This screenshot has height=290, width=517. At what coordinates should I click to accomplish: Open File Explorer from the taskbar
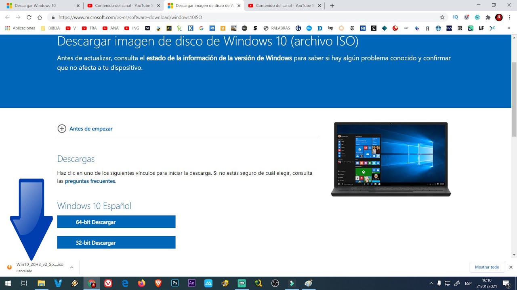click(x=41, y=283)
